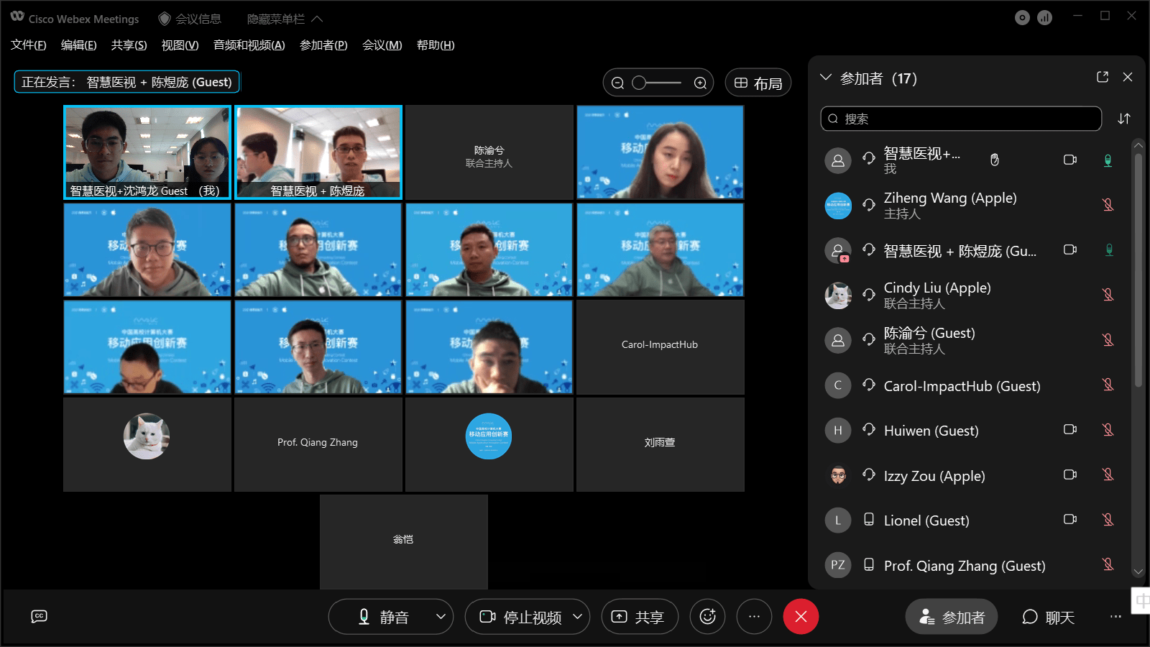The height and width of the screenshot is (647, 1150).
Task: Open the emoji reactions button
Action: pos(708,617)
